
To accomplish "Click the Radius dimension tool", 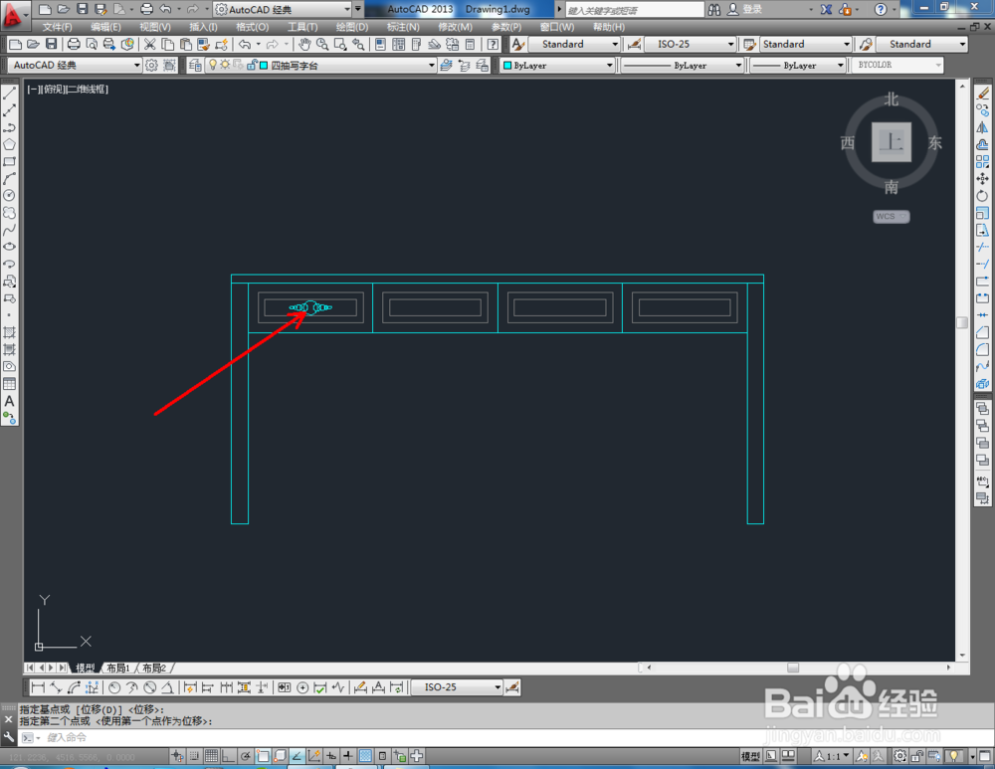I will 114,687.
